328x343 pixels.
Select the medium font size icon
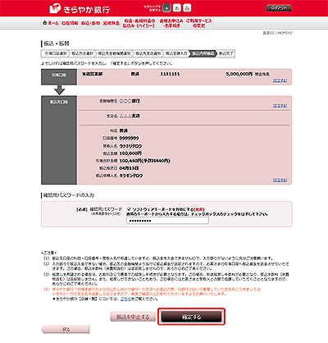[177, 8]
